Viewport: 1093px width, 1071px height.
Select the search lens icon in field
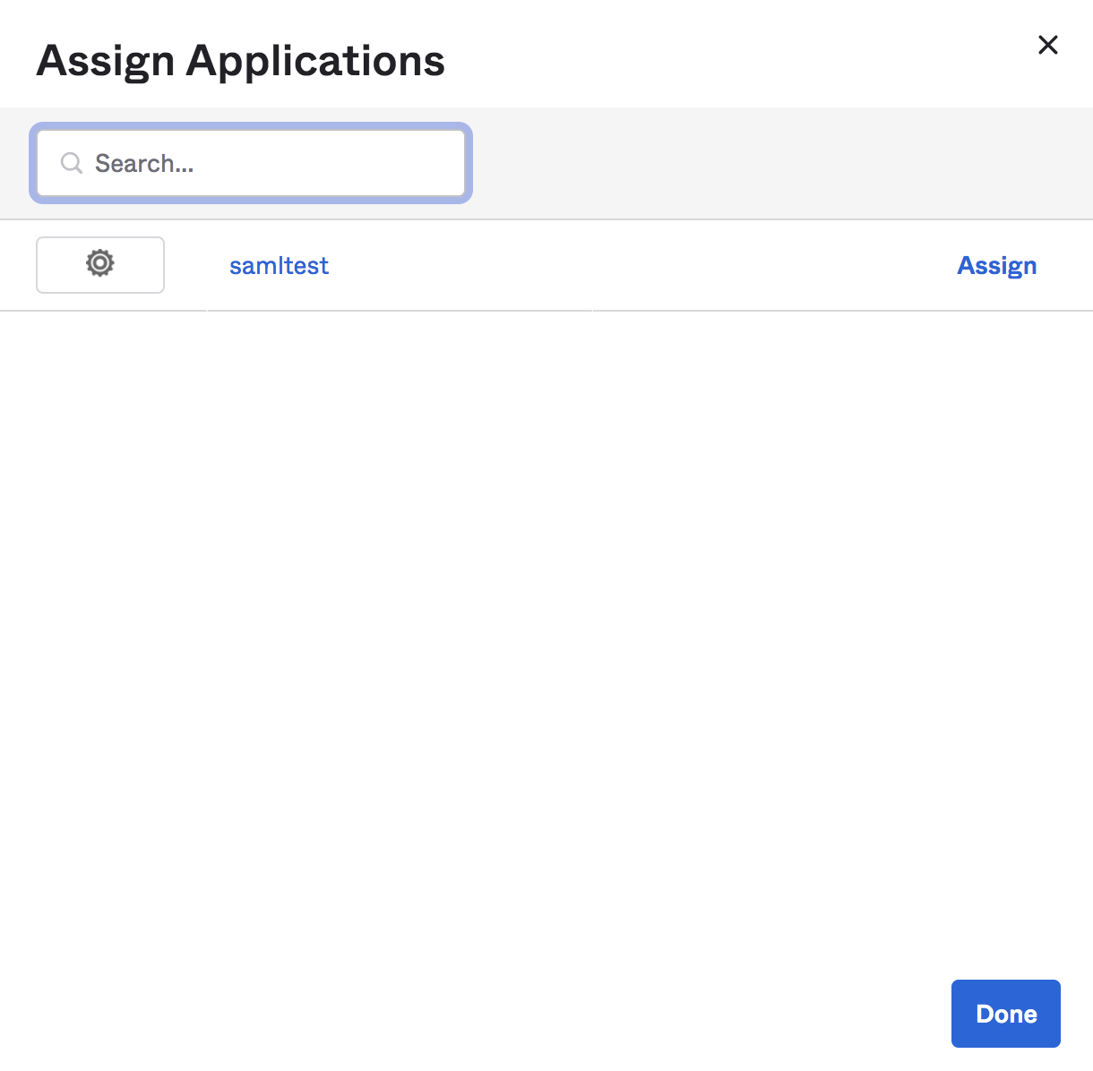point(72,163)
